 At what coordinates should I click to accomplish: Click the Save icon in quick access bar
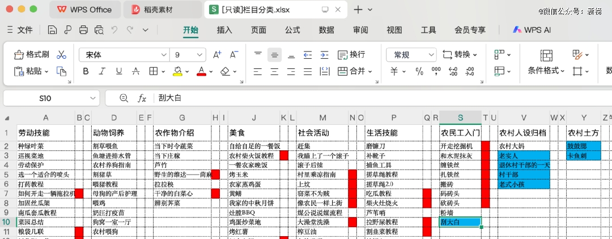tap(52, 30)
